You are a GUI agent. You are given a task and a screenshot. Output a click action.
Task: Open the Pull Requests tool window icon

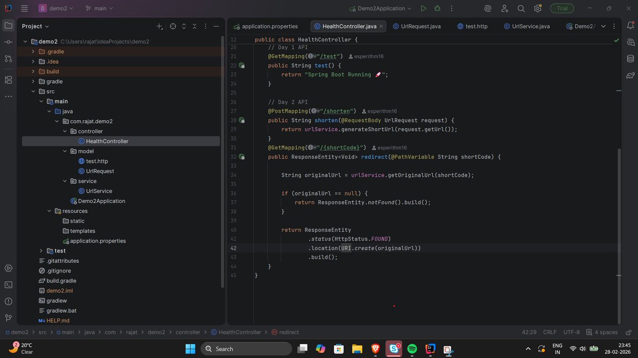pyautogui.click(x=8, y=58)
